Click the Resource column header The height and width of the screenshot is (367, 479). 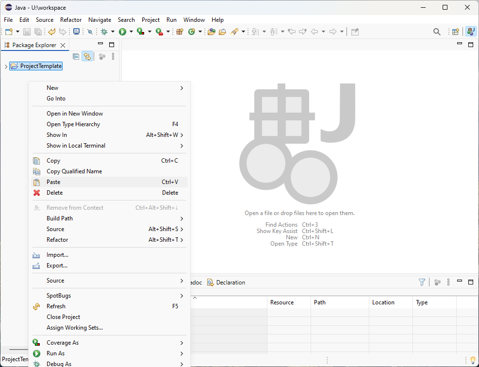[x=282, y=302]
